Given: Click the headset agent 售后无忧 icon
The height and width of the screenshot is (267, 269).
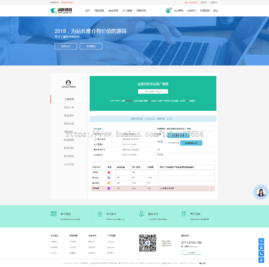Looking at the screenshot, I should (x=184, y=214).
